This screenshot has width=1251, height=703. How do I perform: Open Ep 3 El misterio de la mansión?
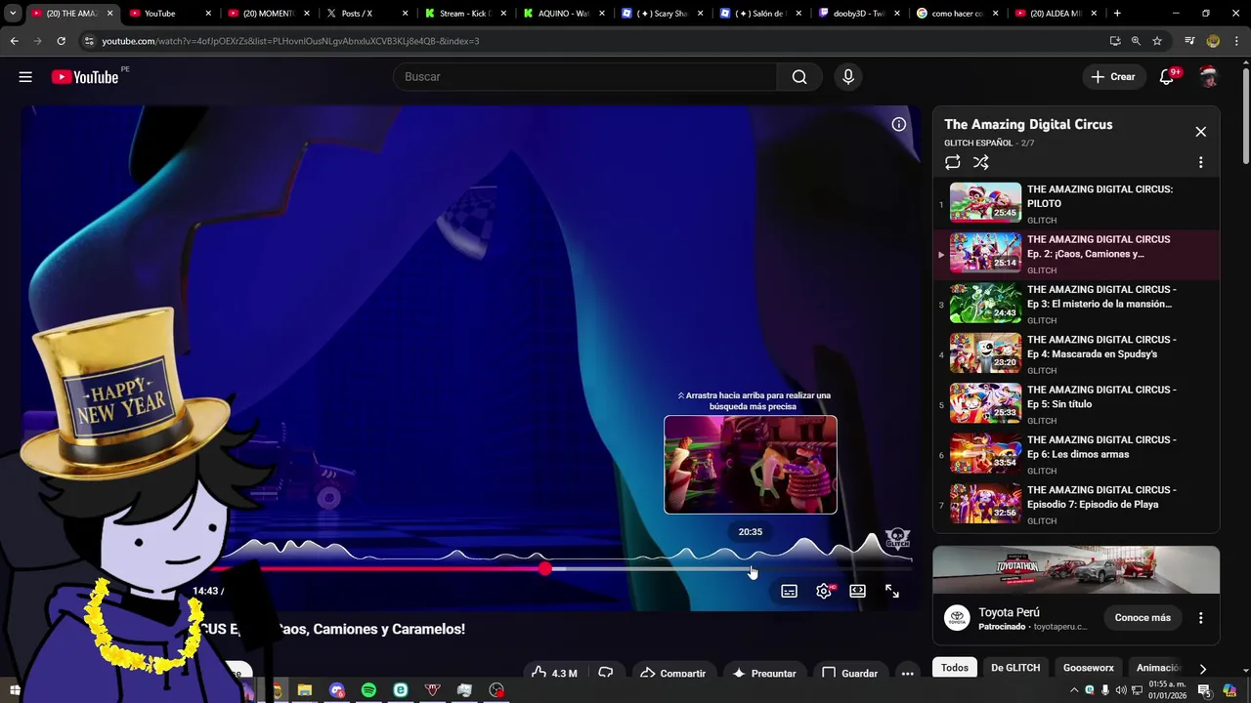pyautogui.click(x=1076, y=305)
